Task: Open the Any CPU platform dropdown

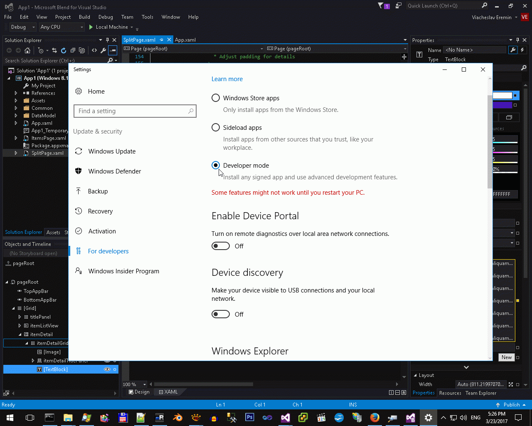Action: click(x=62, y=27)
